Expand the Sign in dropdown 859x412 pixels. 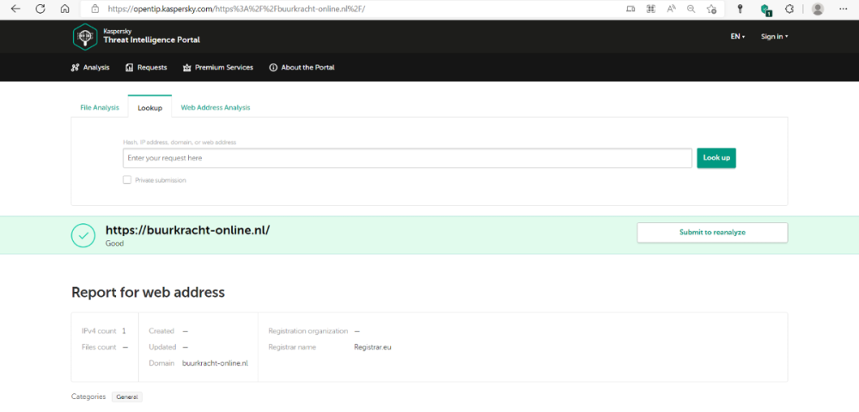pyautogui.click(x=774, y=37)
